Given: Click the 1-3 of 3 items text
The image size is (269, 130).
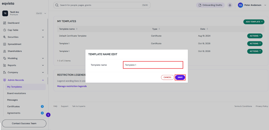Looking at the screenshot, I should (x=64, y=61).
